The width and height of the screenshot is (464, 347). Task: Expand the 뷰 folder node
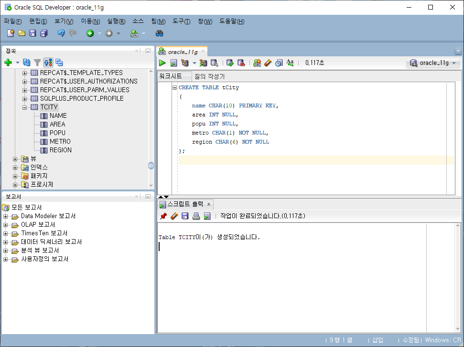click(15, 159)
